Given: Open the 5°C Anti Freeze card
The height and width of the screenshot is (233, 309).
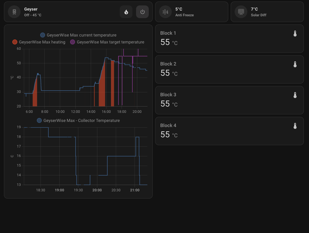Looking at the screenshot, I should (x=192, y=12).
